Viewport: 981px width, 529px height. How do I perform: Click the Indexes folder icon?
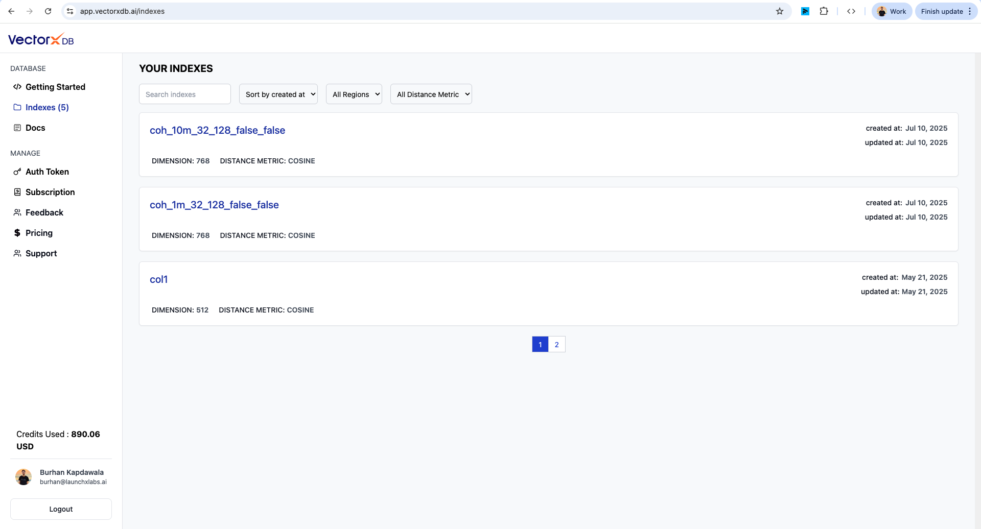pyautogui.click(x=17, y=107)
